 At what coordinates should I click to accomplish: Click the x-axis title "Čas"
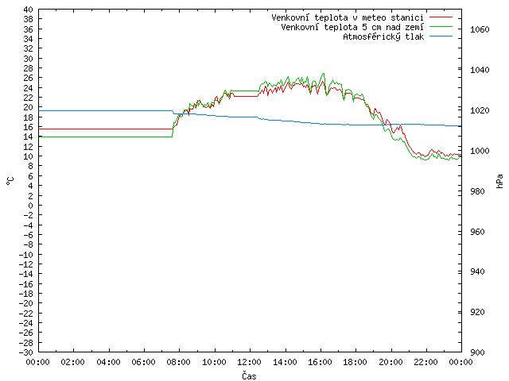click(x=249, y=375)
